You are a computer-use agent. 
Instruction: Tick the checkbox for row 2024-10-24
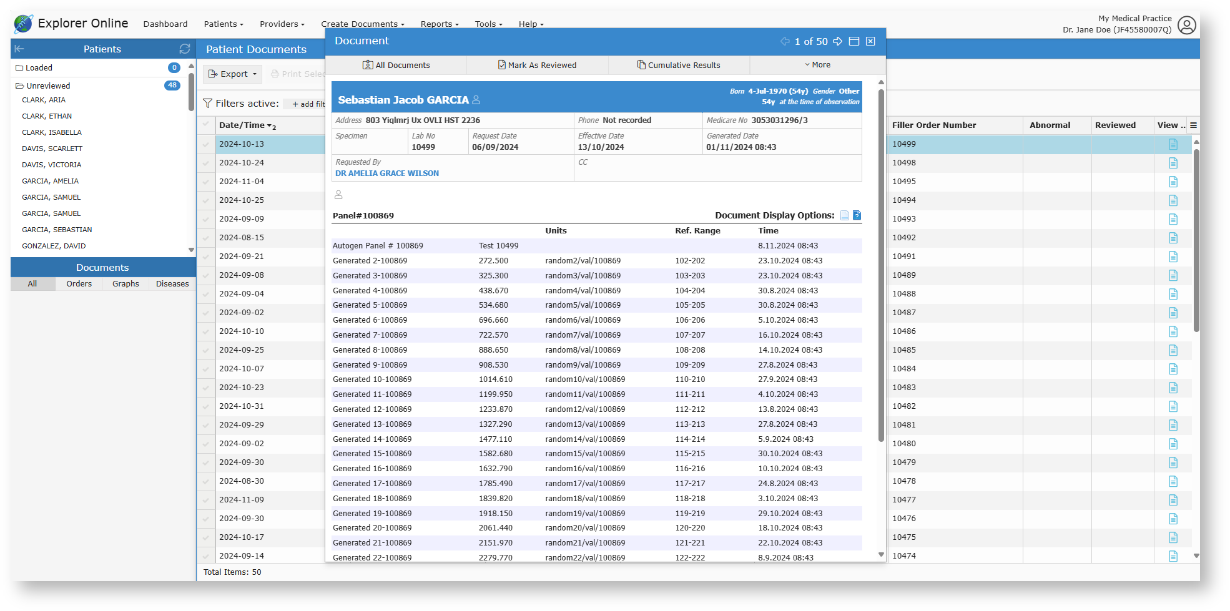tap(205, 163)
